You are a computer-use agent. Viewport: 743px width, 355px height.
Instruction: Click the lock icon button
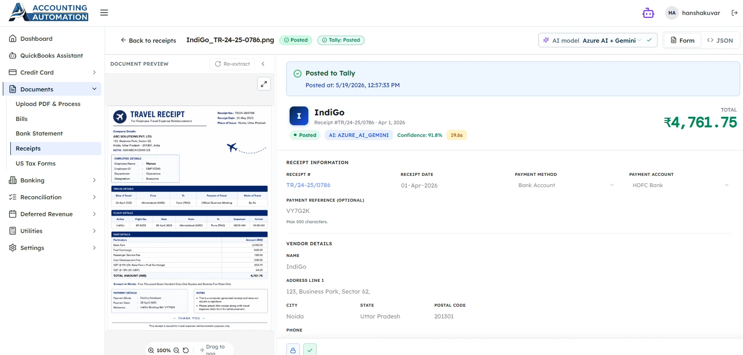pos(293,350)
